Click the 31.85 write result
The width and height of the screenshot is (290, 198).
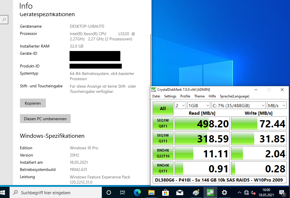[x=259, y=138]
